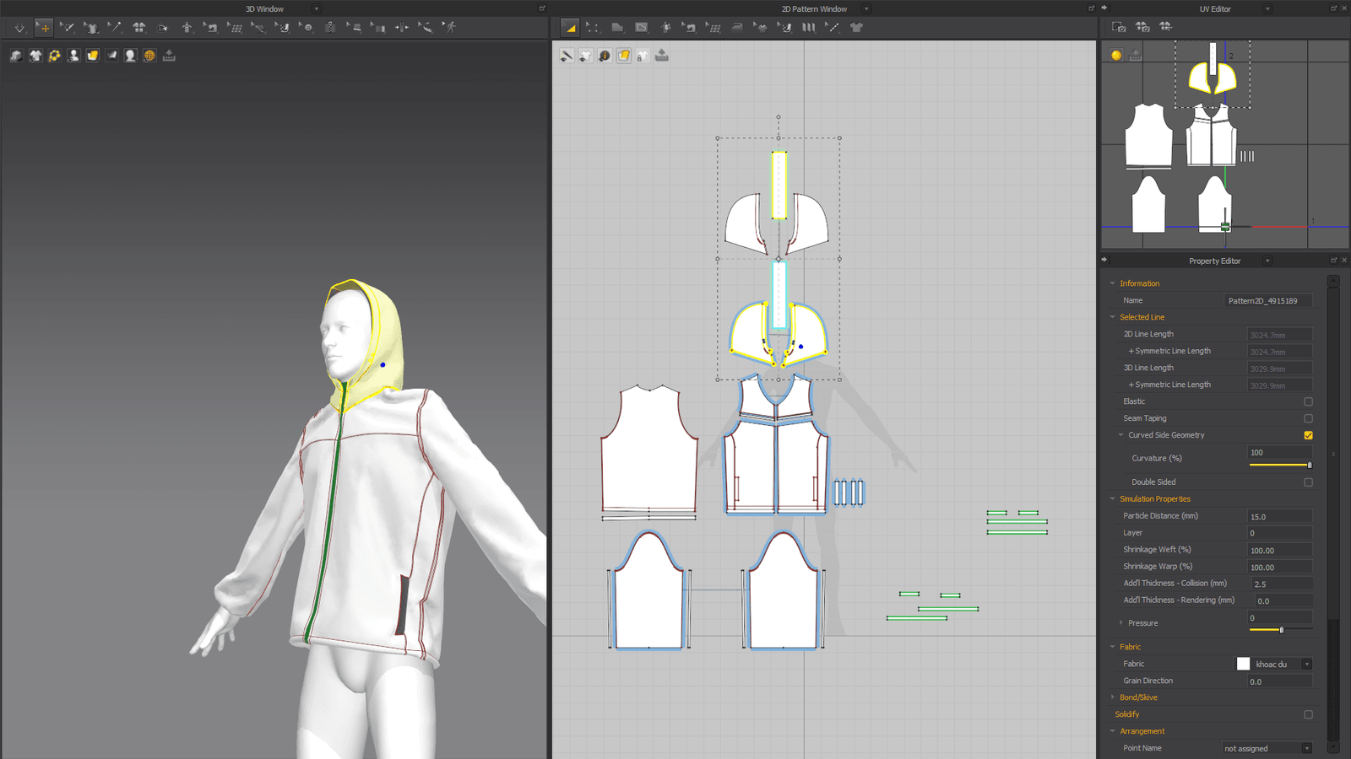The image size is (1351, 759).
Task: Select the back bodice pattern in 2D window
Action: pyautogui.click(x=648, y=450)
